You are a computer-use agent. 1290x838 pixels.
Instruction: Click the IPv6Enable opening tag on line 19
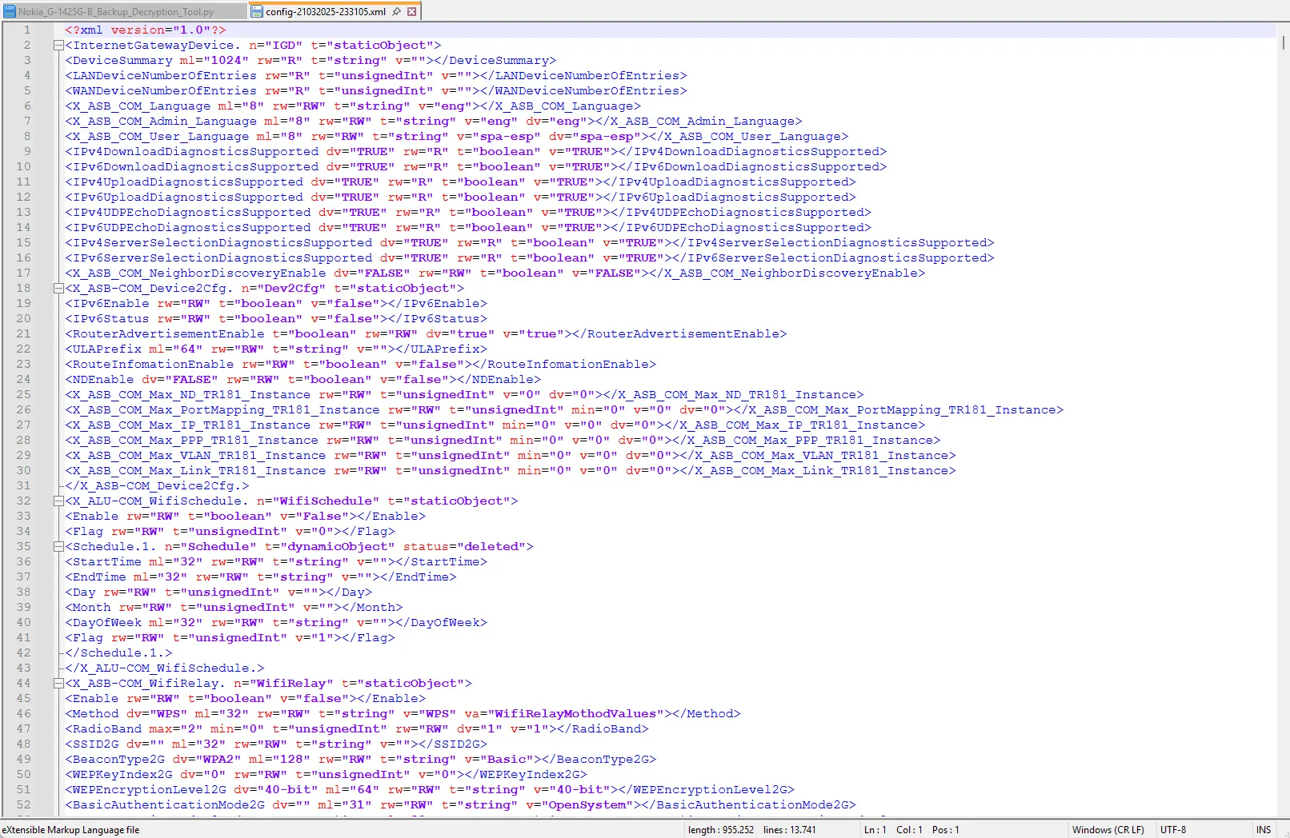(107, 304)
